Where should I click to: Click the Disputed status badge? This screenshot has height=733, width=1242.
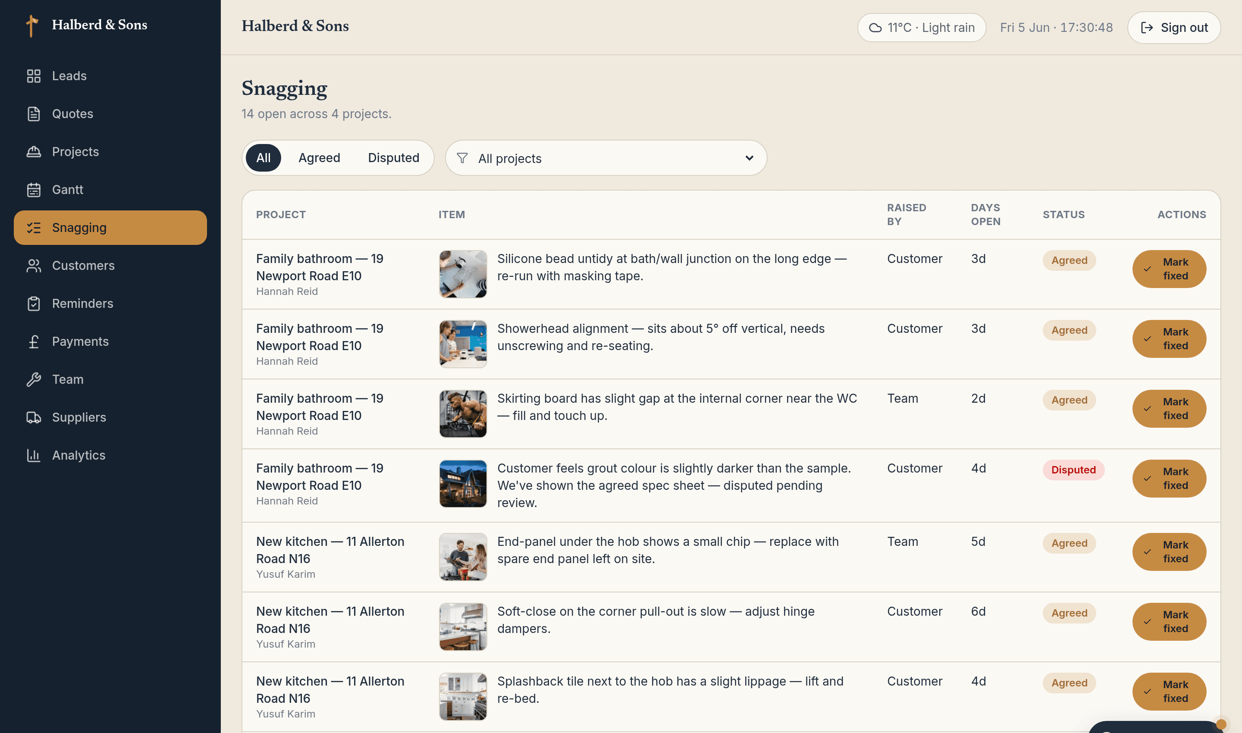click(x=1073, y=470)
